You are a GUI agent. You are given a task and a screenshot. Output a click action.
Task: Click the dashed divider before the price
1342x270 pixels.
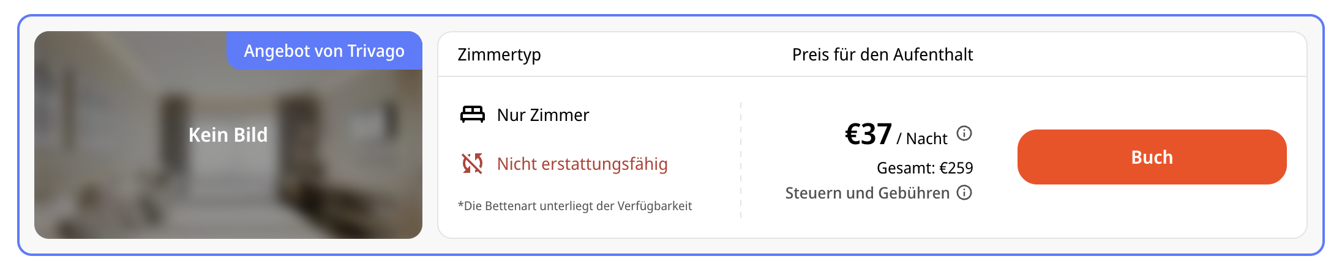741,160
